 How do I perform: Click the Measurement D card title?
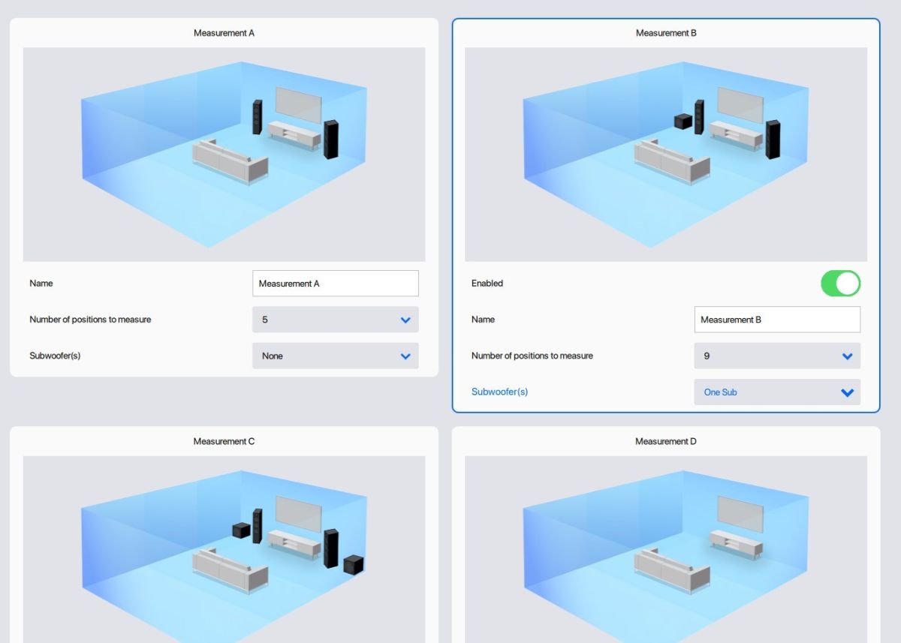(666, 441)
